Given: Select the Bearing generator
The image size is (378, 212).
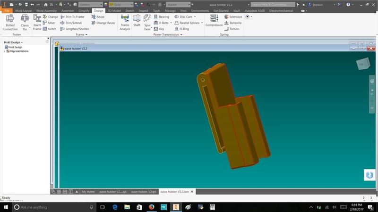Looking at the screenshot, I should coord(162,16).
